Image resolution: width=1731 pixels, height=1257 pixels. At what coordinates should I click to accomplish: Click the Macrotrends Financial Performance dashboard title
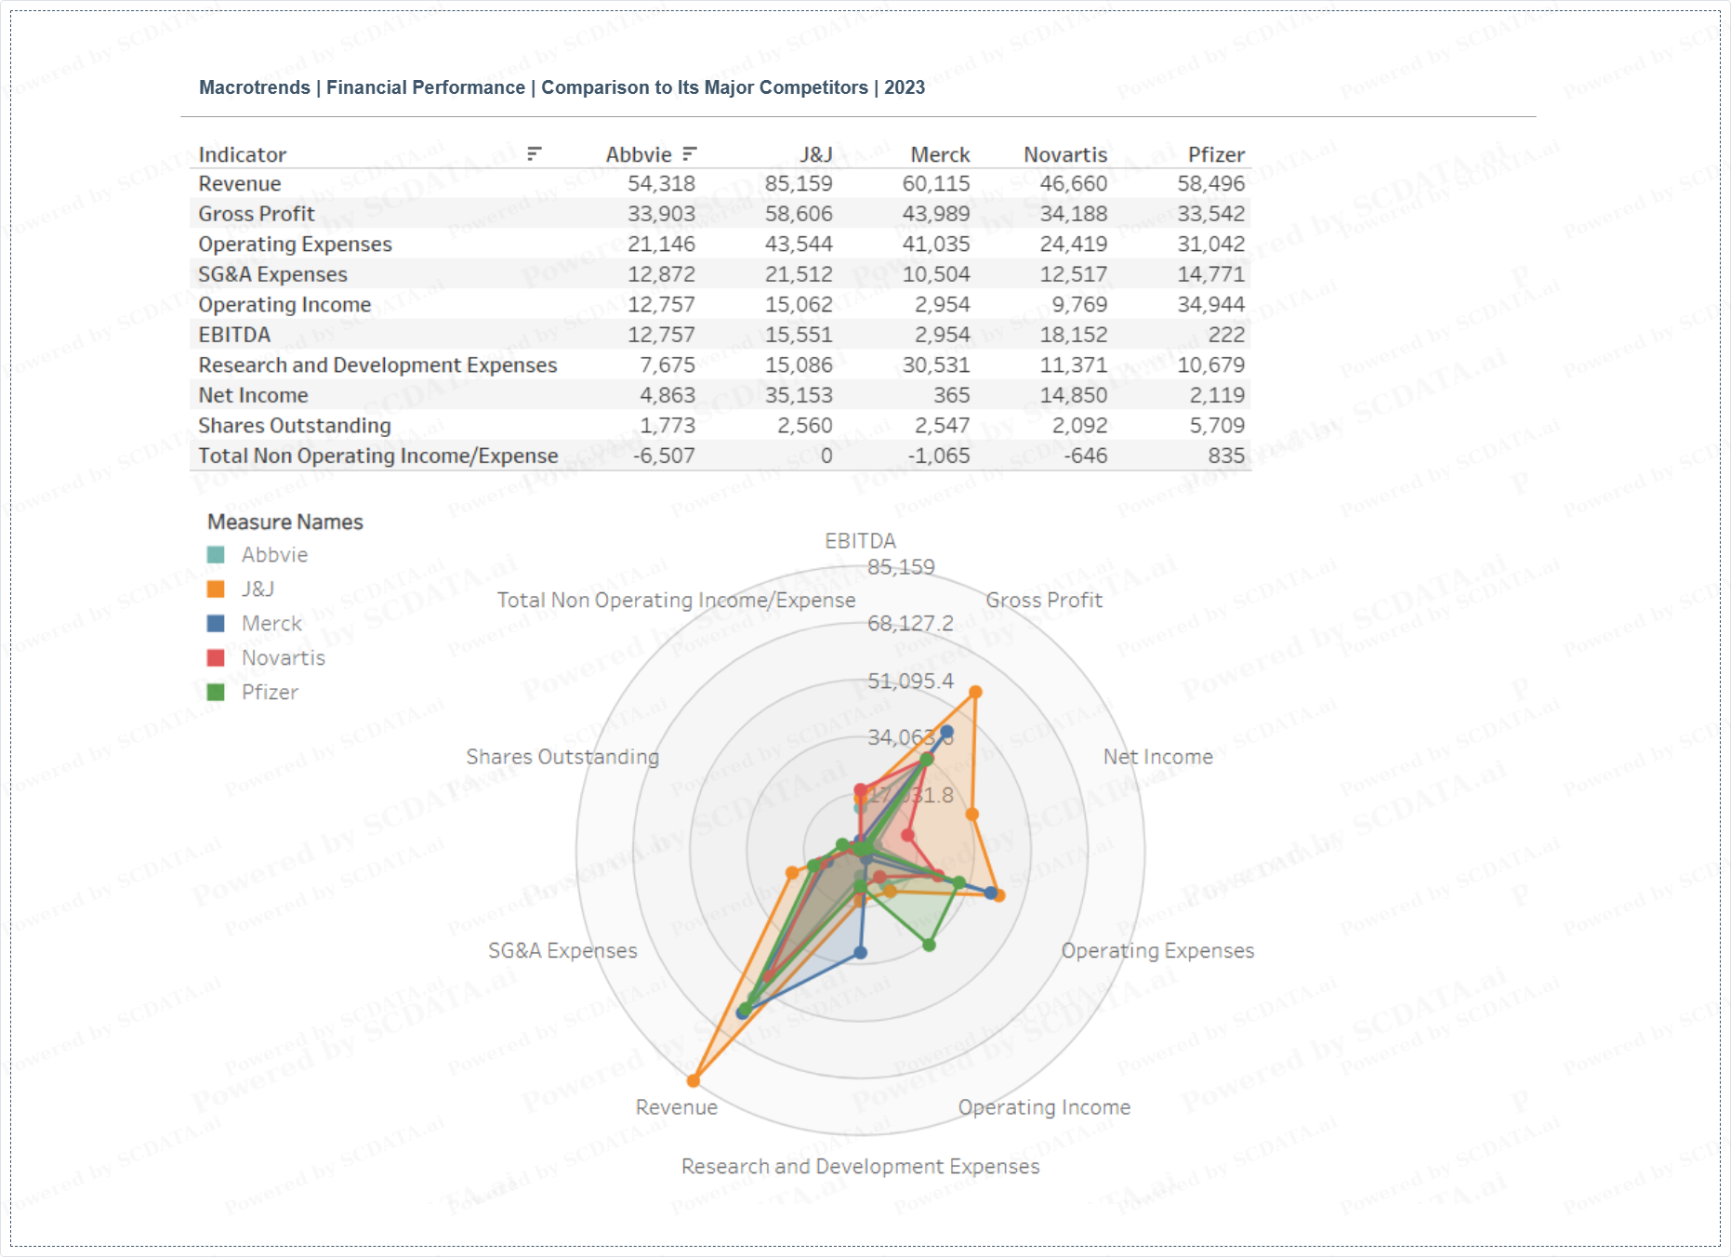[562, 87]
